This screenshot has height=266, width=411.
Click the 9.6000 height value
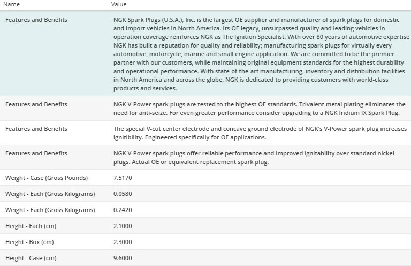[123, 258]
